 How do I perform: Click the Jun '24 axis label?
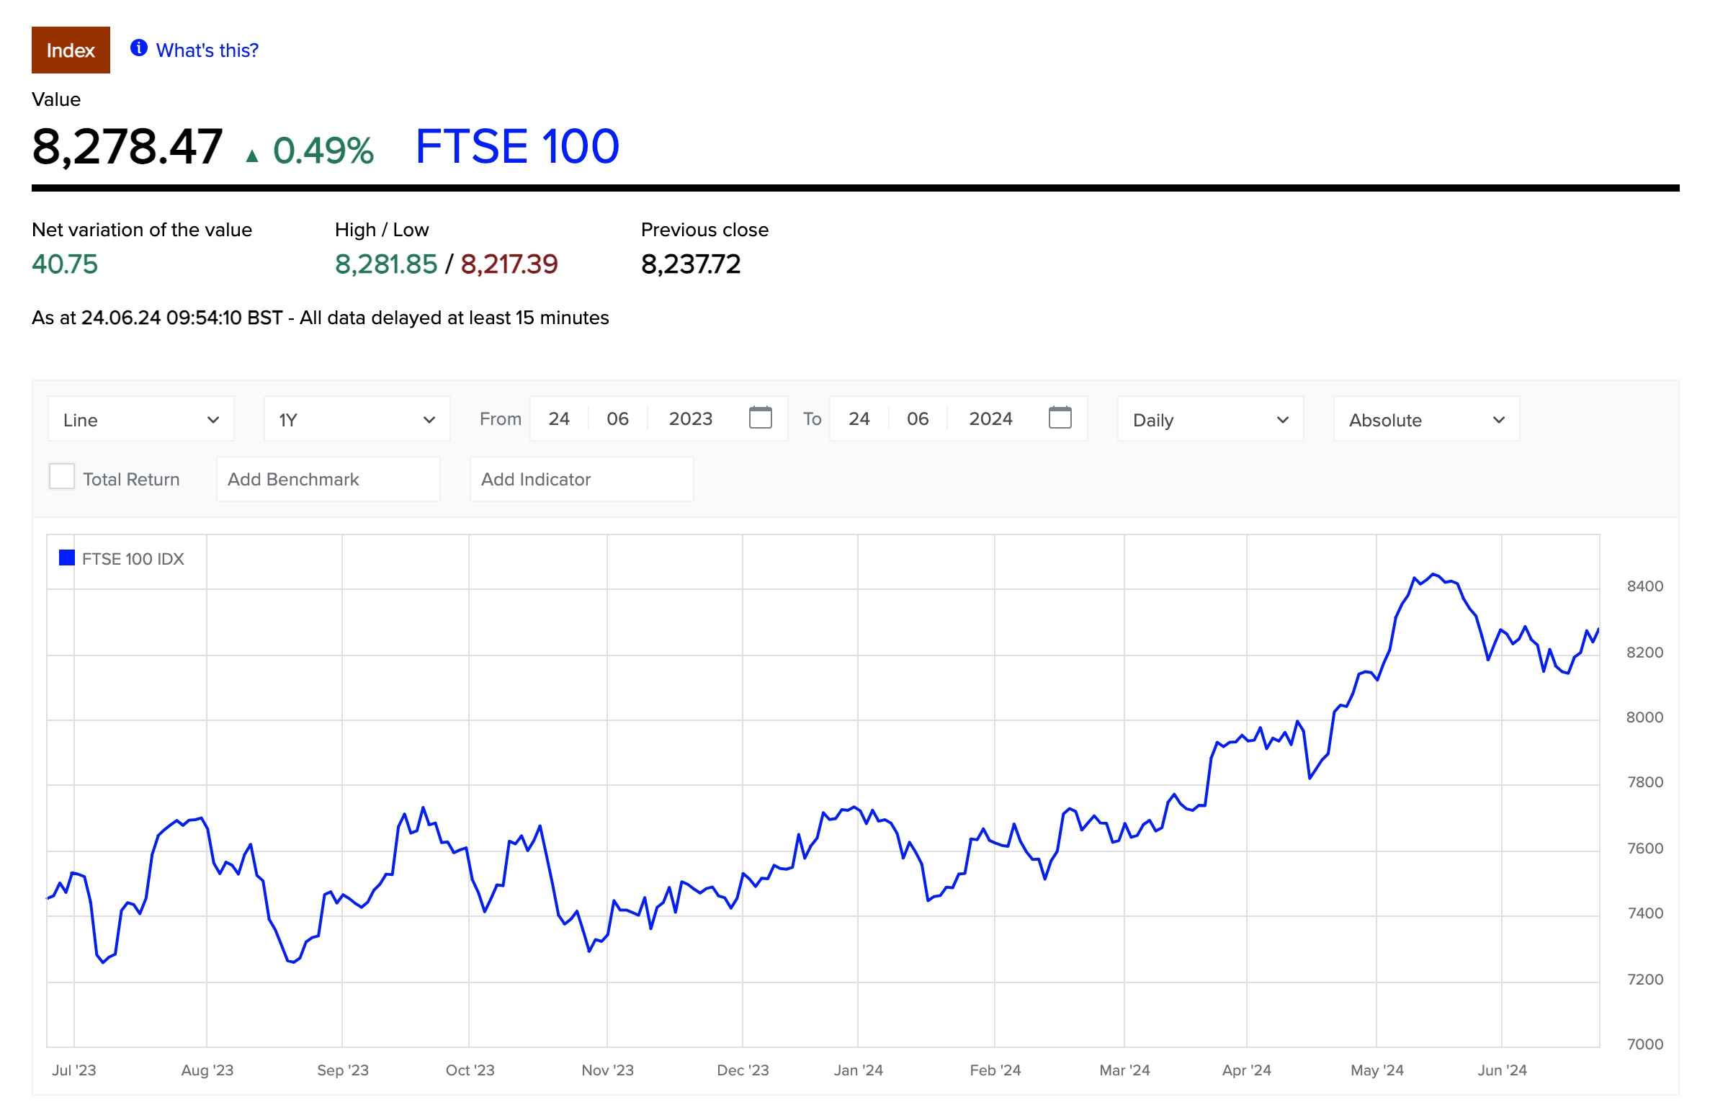pyautogui.click(x=1503, y=1070)
